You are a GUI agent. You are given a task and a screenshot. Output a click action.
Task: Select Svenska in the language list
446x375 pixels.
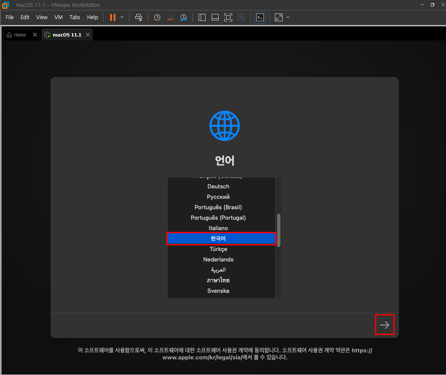(x=221, y=291)
